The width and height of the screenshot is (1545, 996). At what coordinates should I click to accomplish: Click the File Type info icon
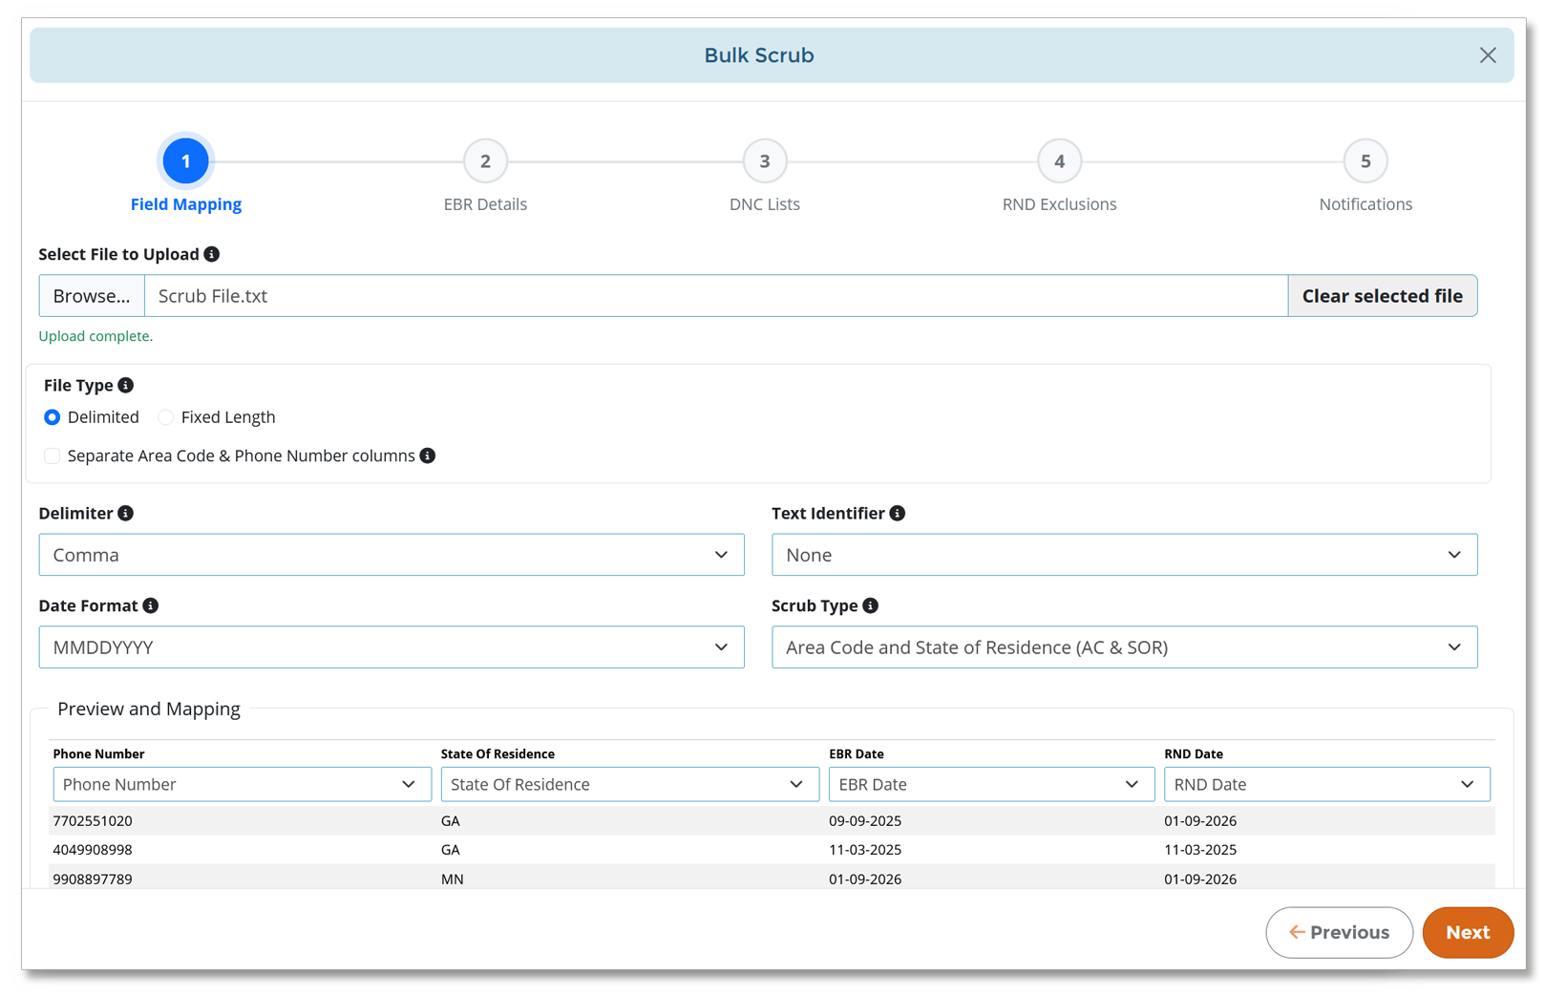pos(125,385)
